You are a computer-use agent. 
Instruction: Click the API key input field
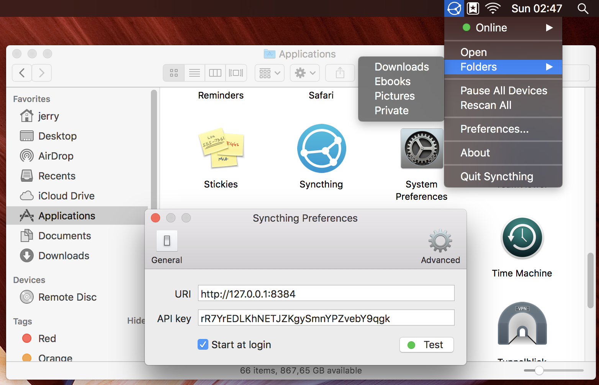coord(326,318)
